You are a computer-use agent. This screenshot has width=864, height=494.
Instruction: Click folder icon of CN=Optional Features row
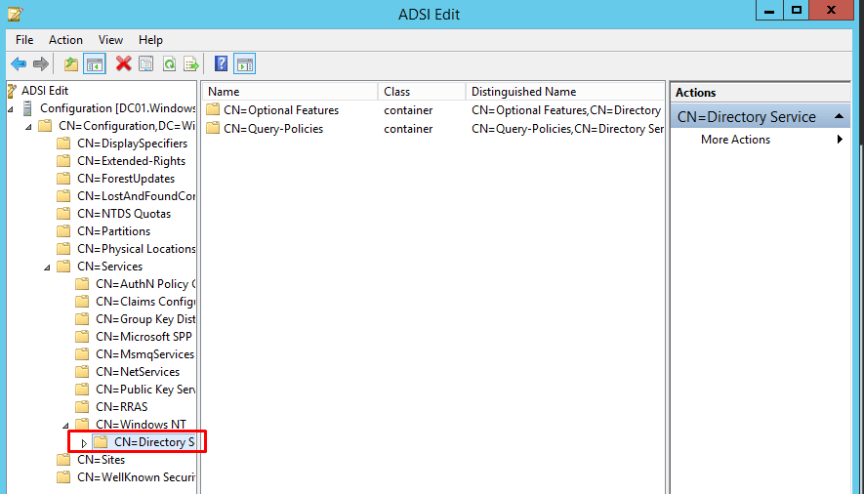click(213, 110)
